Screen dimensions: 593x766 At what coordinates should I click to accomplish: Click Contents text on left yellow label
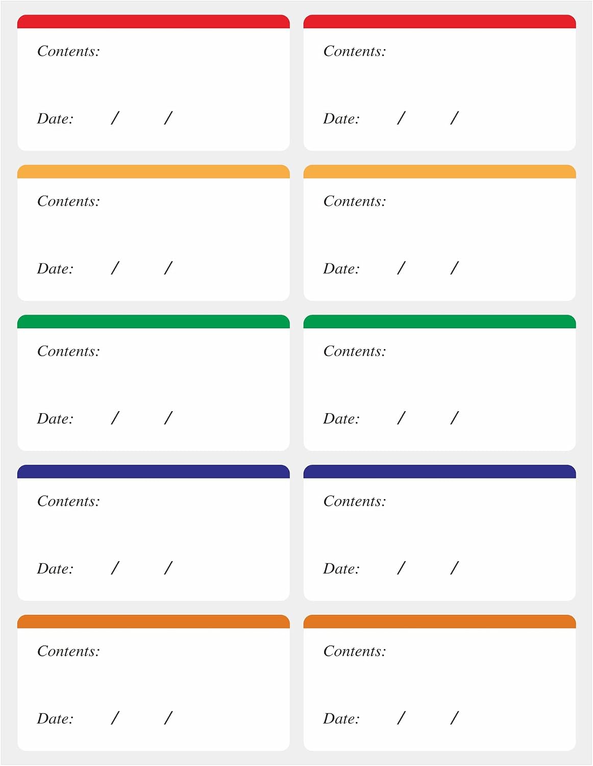click(68, 201)
